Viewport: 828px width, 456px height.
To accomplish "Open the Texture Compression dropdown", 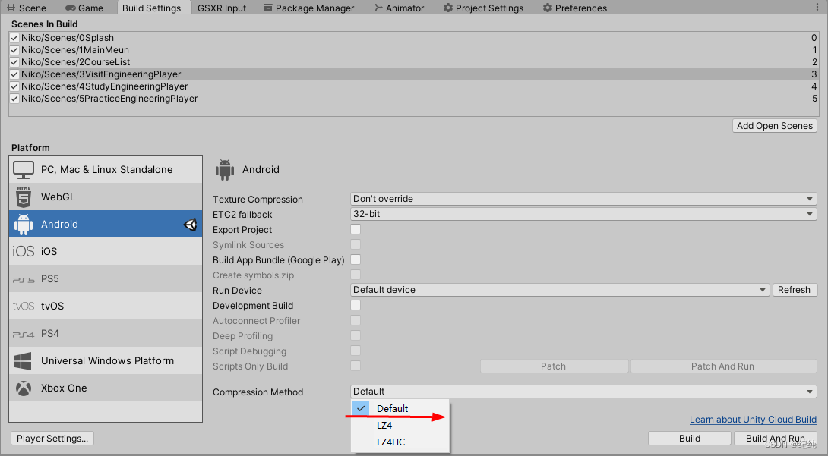I will click(583, 199).
